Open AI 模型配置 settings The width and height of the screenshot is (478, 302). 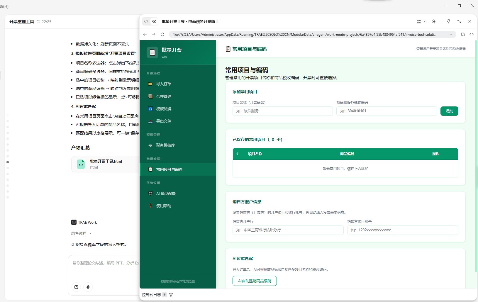(x=178, y=194)
